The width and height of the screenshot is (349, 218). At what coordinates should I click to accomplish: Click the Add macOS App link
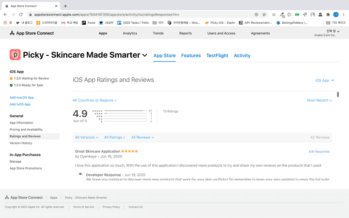point(22,97)
